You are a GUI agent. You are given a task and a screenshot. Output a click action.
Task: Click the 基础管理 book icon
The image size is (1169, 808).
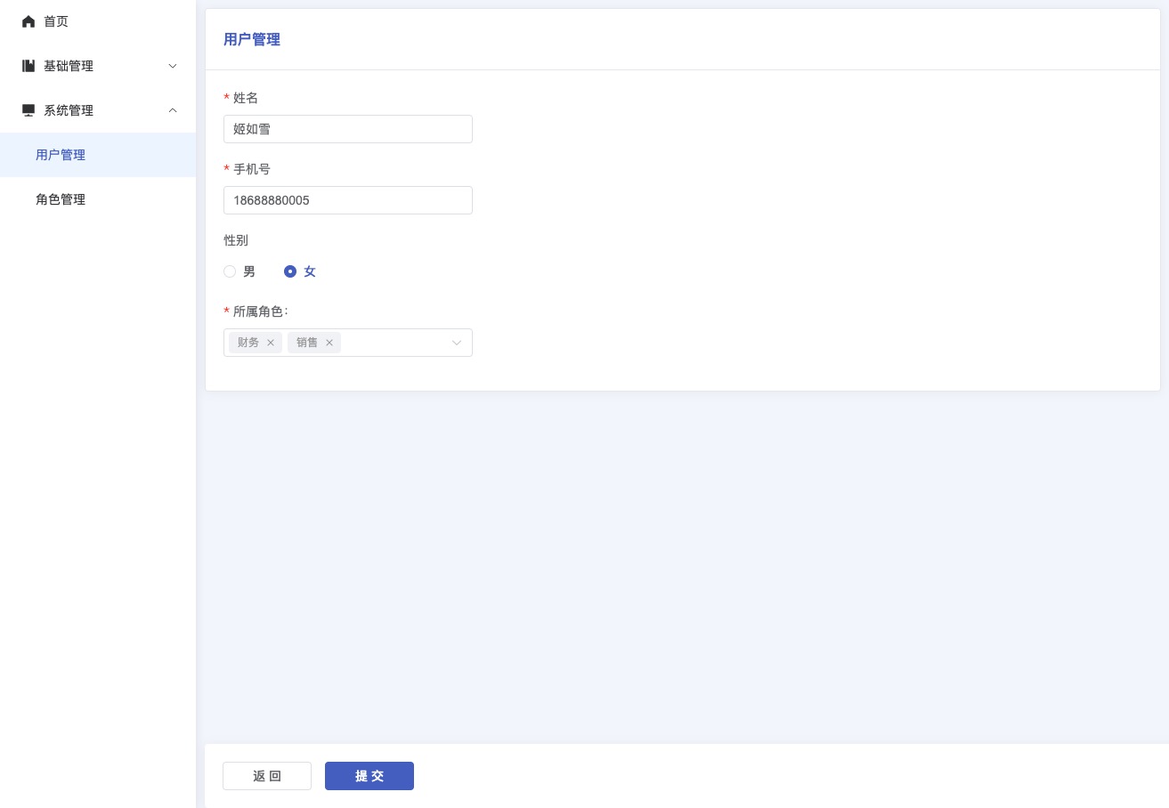28,66
